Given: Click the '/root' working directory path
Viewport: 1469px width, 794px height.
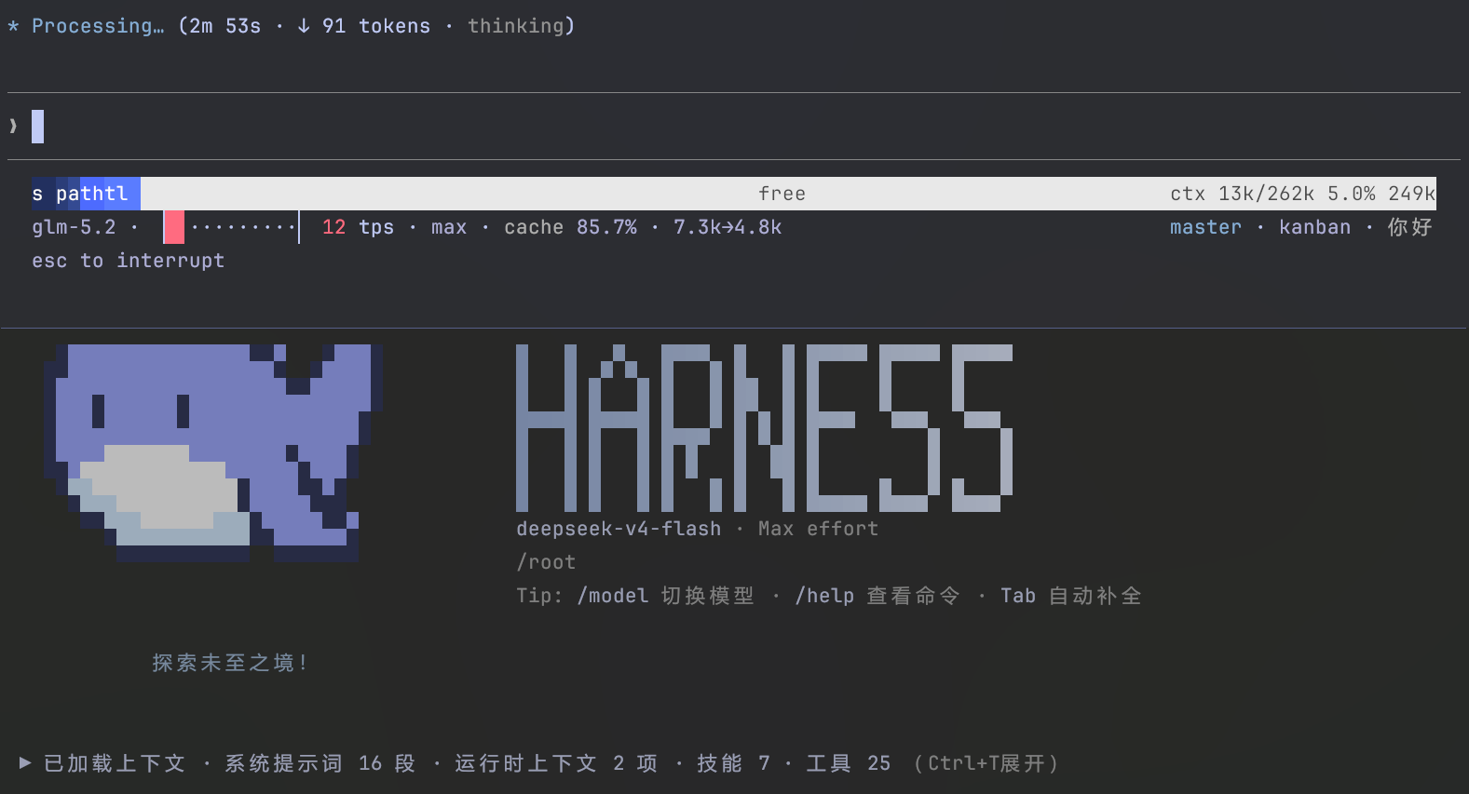Looking at the screenshot, I should pyautogui.click(x=546, y=562).
